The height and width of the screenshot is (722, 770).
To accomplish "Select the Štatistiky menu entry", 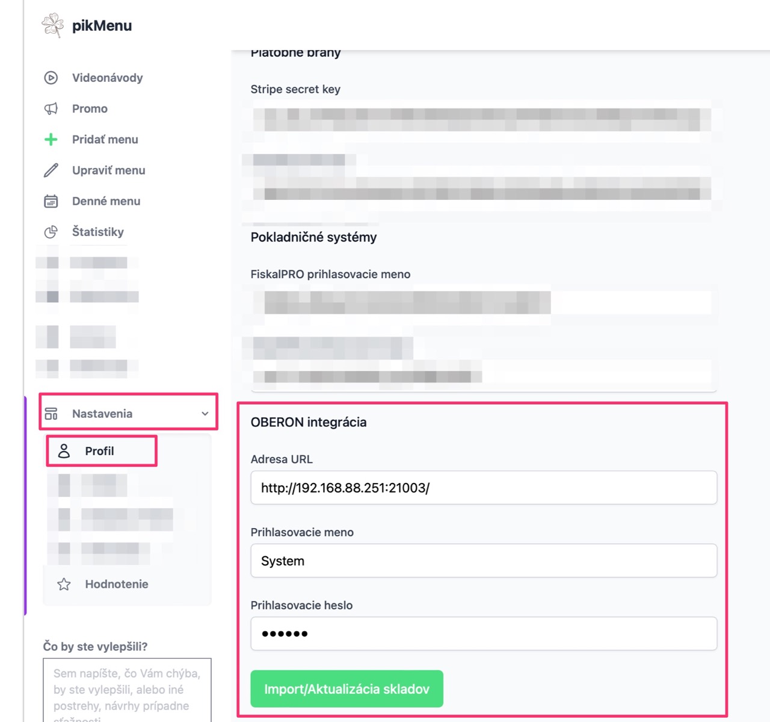I will pyautogui.click(x=98, y=232).
